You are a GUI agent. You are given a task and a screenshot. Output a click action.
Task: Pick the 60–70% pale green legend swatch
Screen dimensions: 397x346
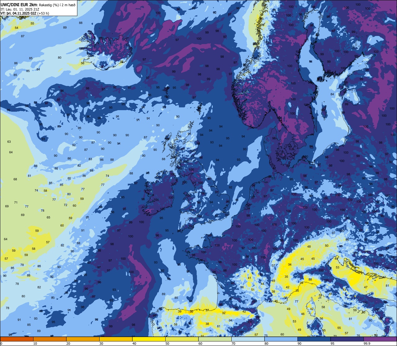coord(215,339)
